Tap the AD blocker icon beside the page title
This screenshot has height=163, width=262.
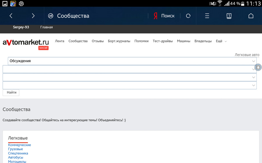click(x=51, y=16)
